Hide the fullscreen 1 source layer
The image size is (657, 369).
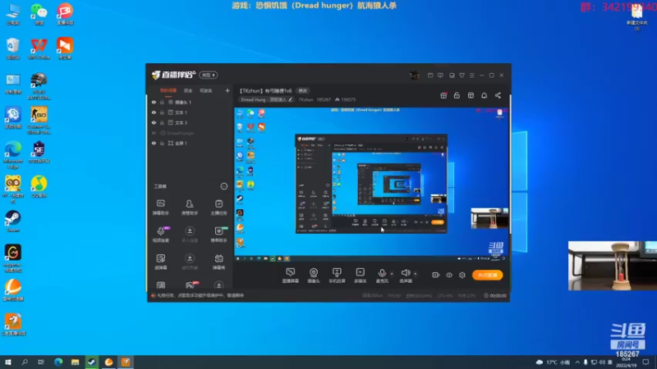coord(154,143)
